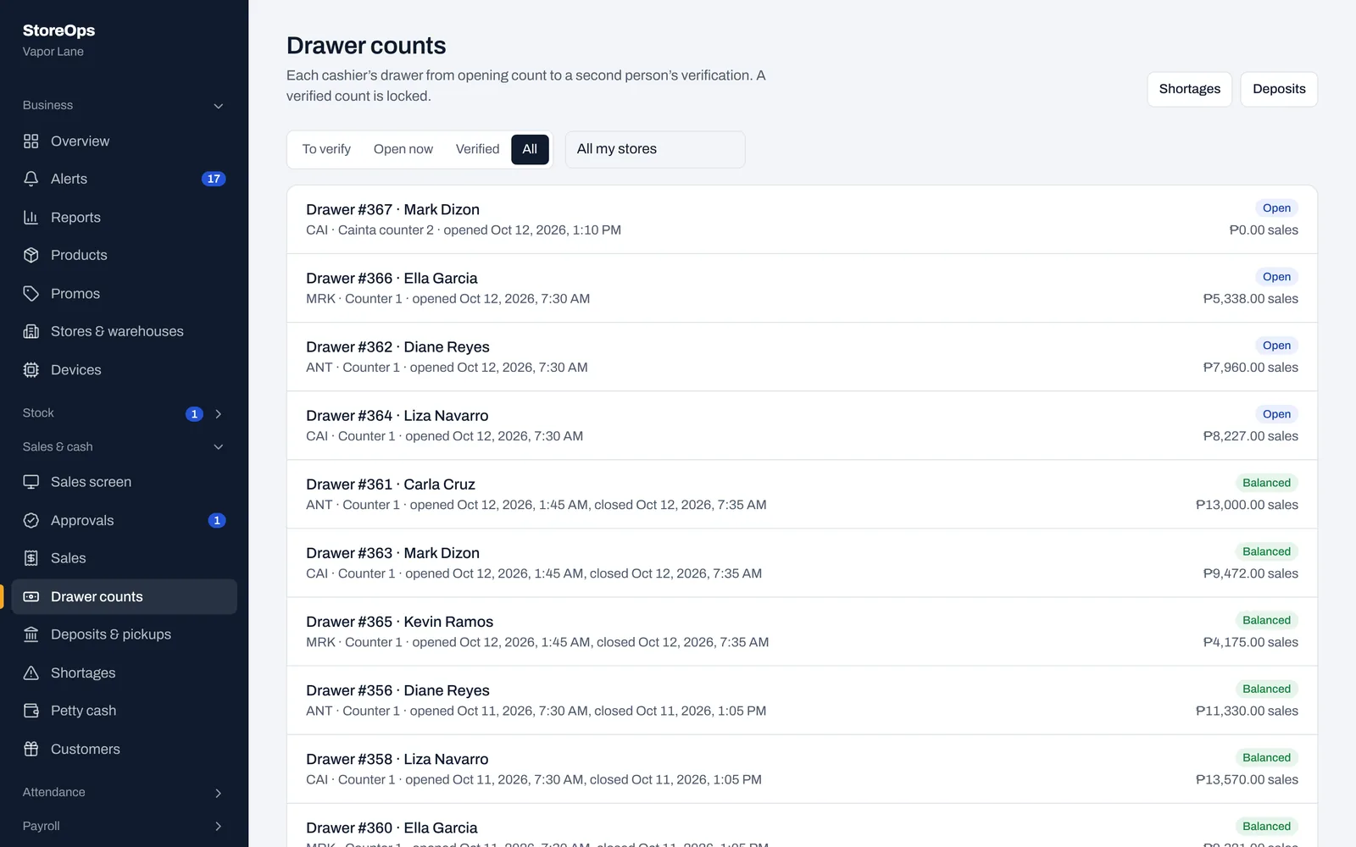Open Reports bar chart icon
Viewport: 1356px width, 847px height.
(x=31, y=218)
